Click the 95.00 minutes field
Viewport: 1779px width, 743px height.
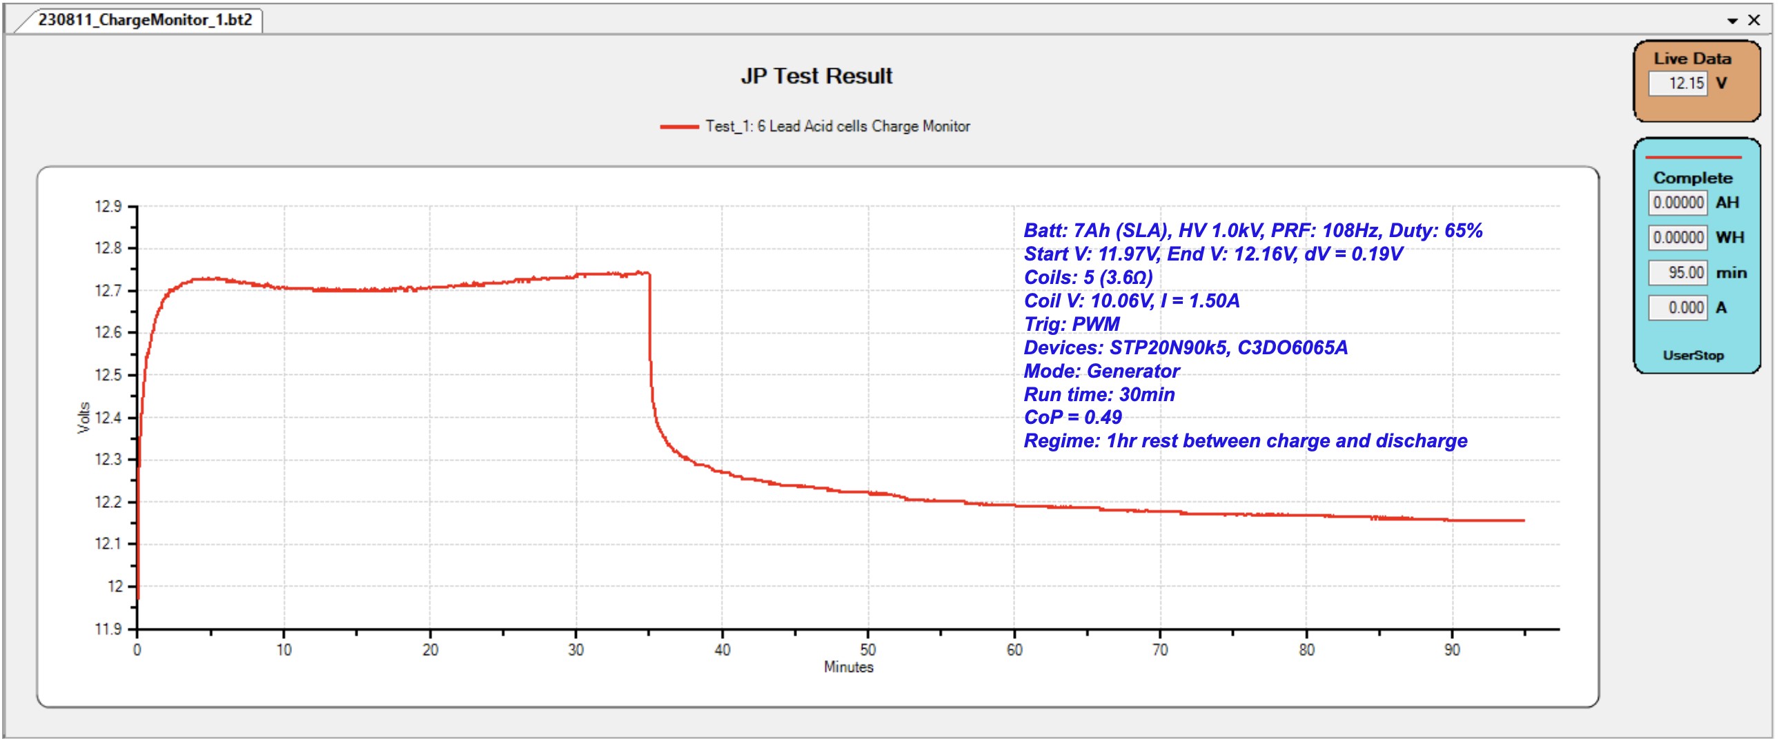[1678, 272]
